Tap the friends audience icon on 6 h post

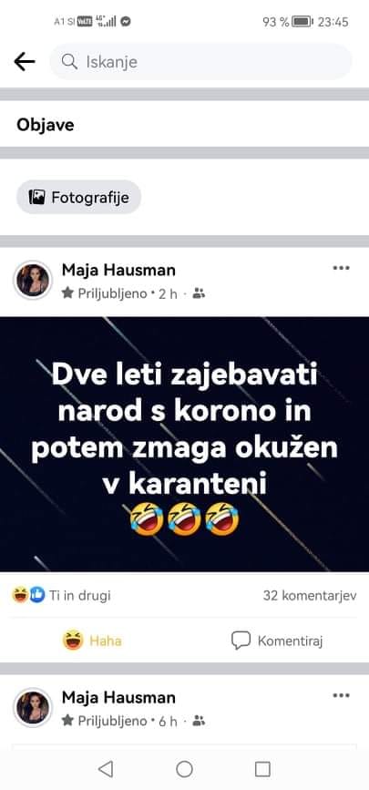tap(200, 721)
